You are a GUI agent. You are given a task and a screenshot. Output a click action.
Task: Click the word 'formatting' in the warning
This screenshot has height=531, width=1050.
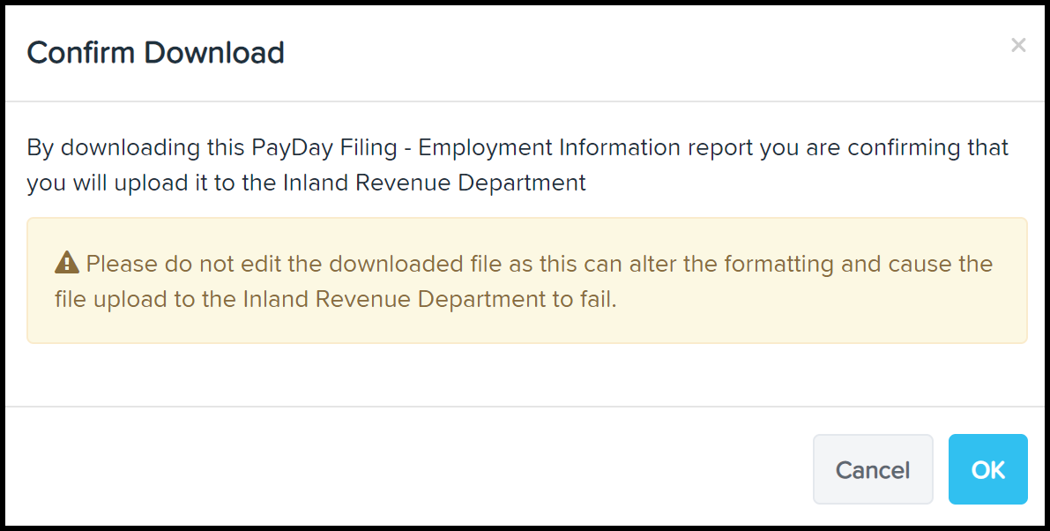coord(778,264)
